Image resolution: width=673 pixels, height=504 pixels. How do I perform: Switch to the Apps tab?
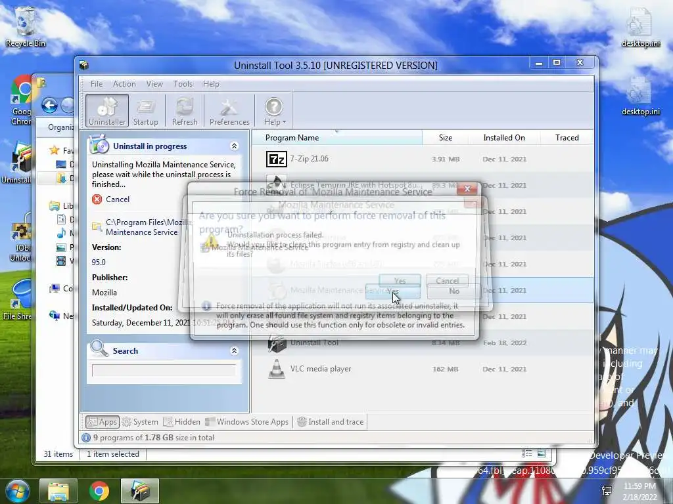(102, 422)
